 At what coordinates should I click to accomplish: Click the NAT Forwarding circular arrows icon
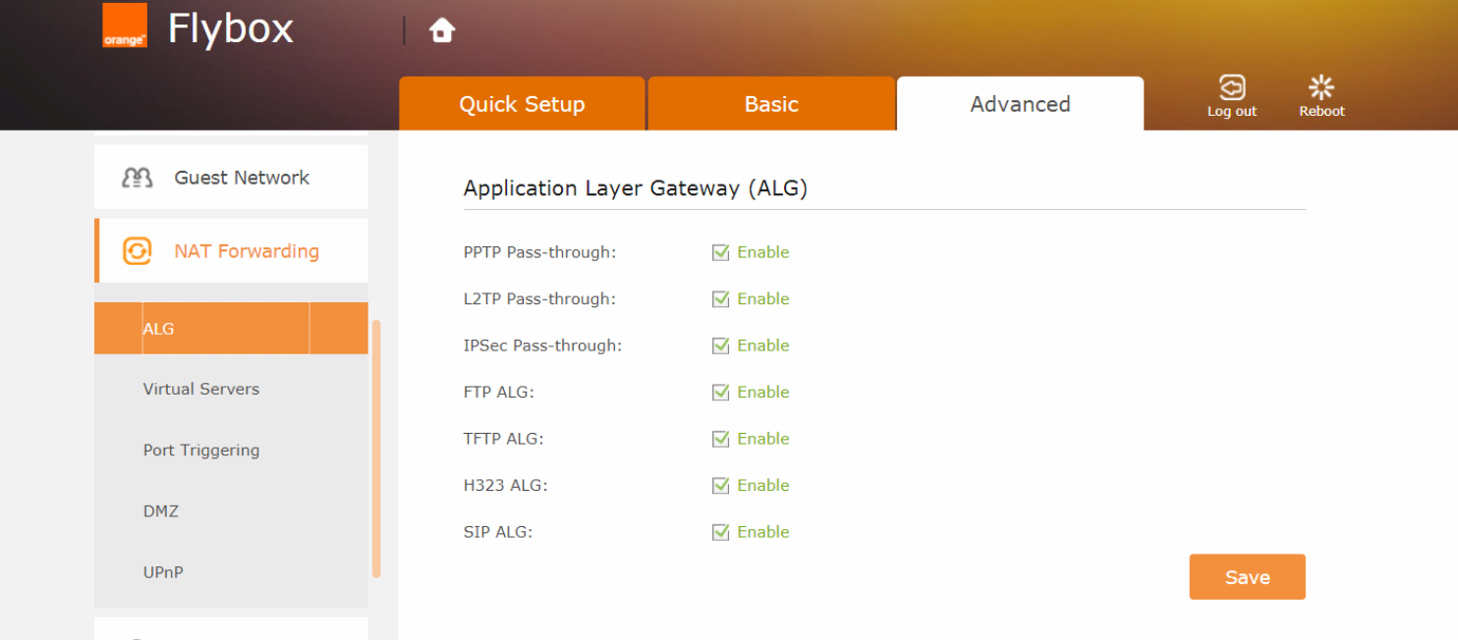(137, 251)
